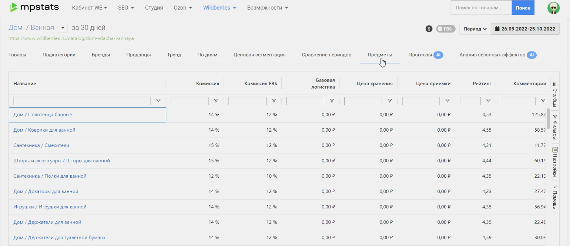Focus the Поиск по товарам search field

pyautogui.click(x=481, y=8)
